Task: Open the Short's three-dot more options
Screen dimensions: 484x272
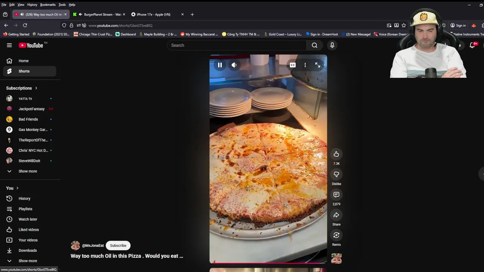Action: pyautogui.click(x=305, y=65)
